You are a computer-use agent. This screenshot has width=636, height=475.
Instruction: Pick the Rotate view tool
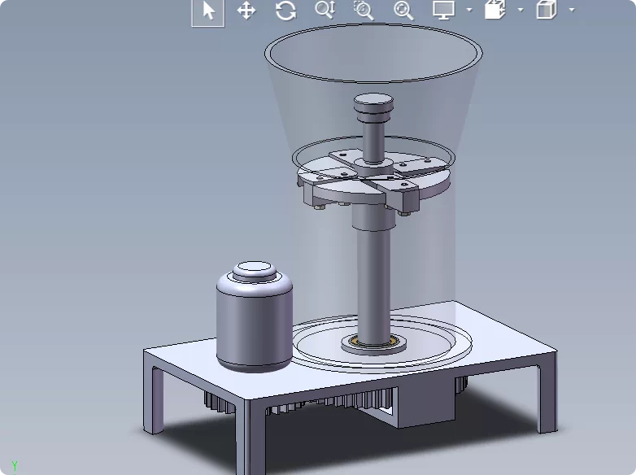click(x=285, y=11)
